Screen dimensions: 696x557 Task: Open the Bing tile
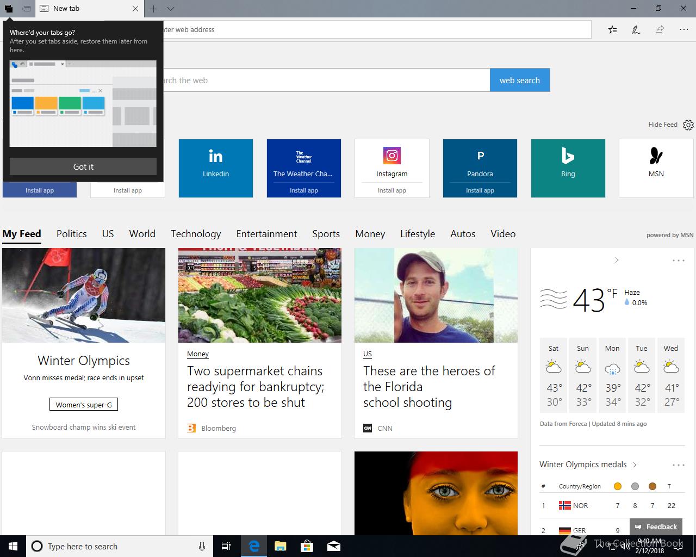[x=568, y=168]
